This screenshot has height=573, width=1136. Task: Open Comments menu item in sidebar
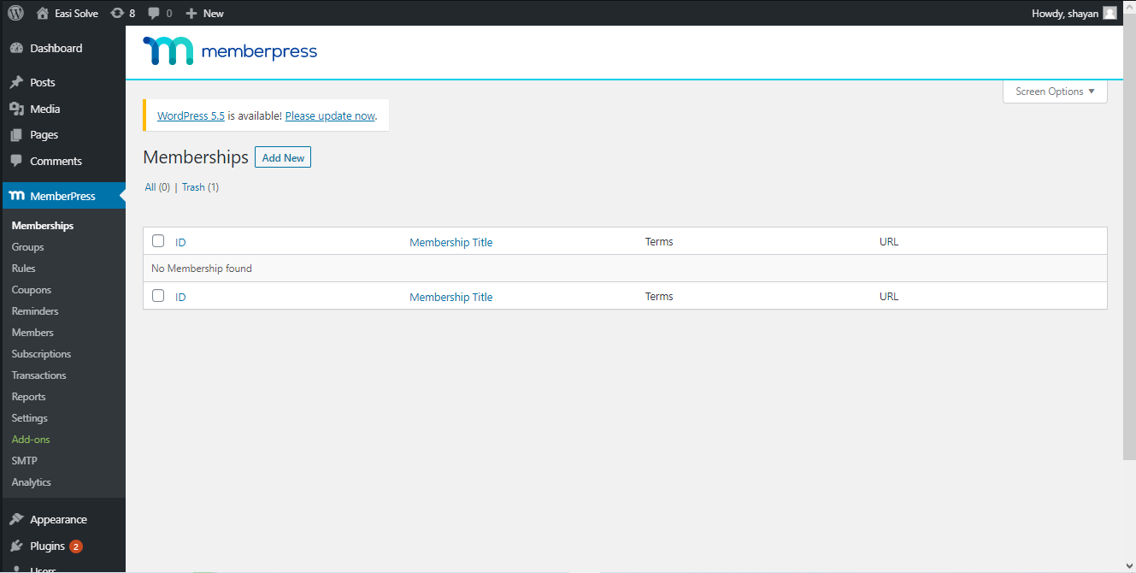[56, 161]
